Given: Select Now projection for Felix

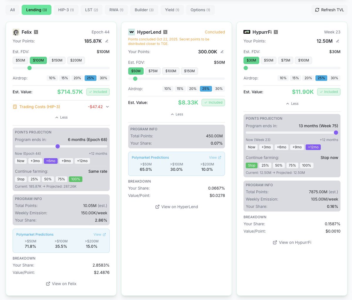Looking at the screenshot, I should pyautogui.click(x=21, y=161).
